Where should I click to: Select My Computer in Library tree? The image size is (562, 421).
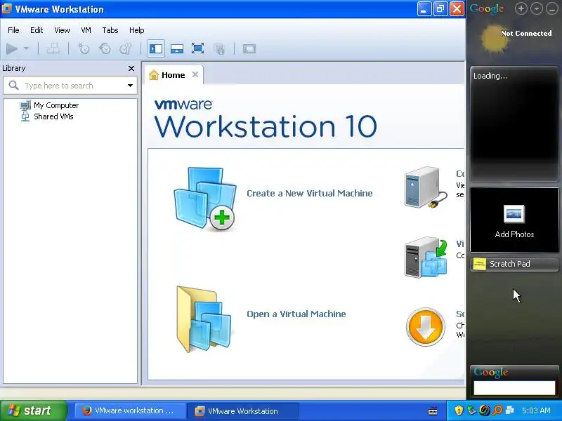point(49,105)
